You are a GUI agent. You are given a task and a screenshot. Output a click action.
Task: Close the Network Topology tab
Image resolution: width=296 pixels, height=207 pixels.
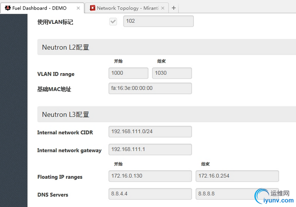point(163,8)
